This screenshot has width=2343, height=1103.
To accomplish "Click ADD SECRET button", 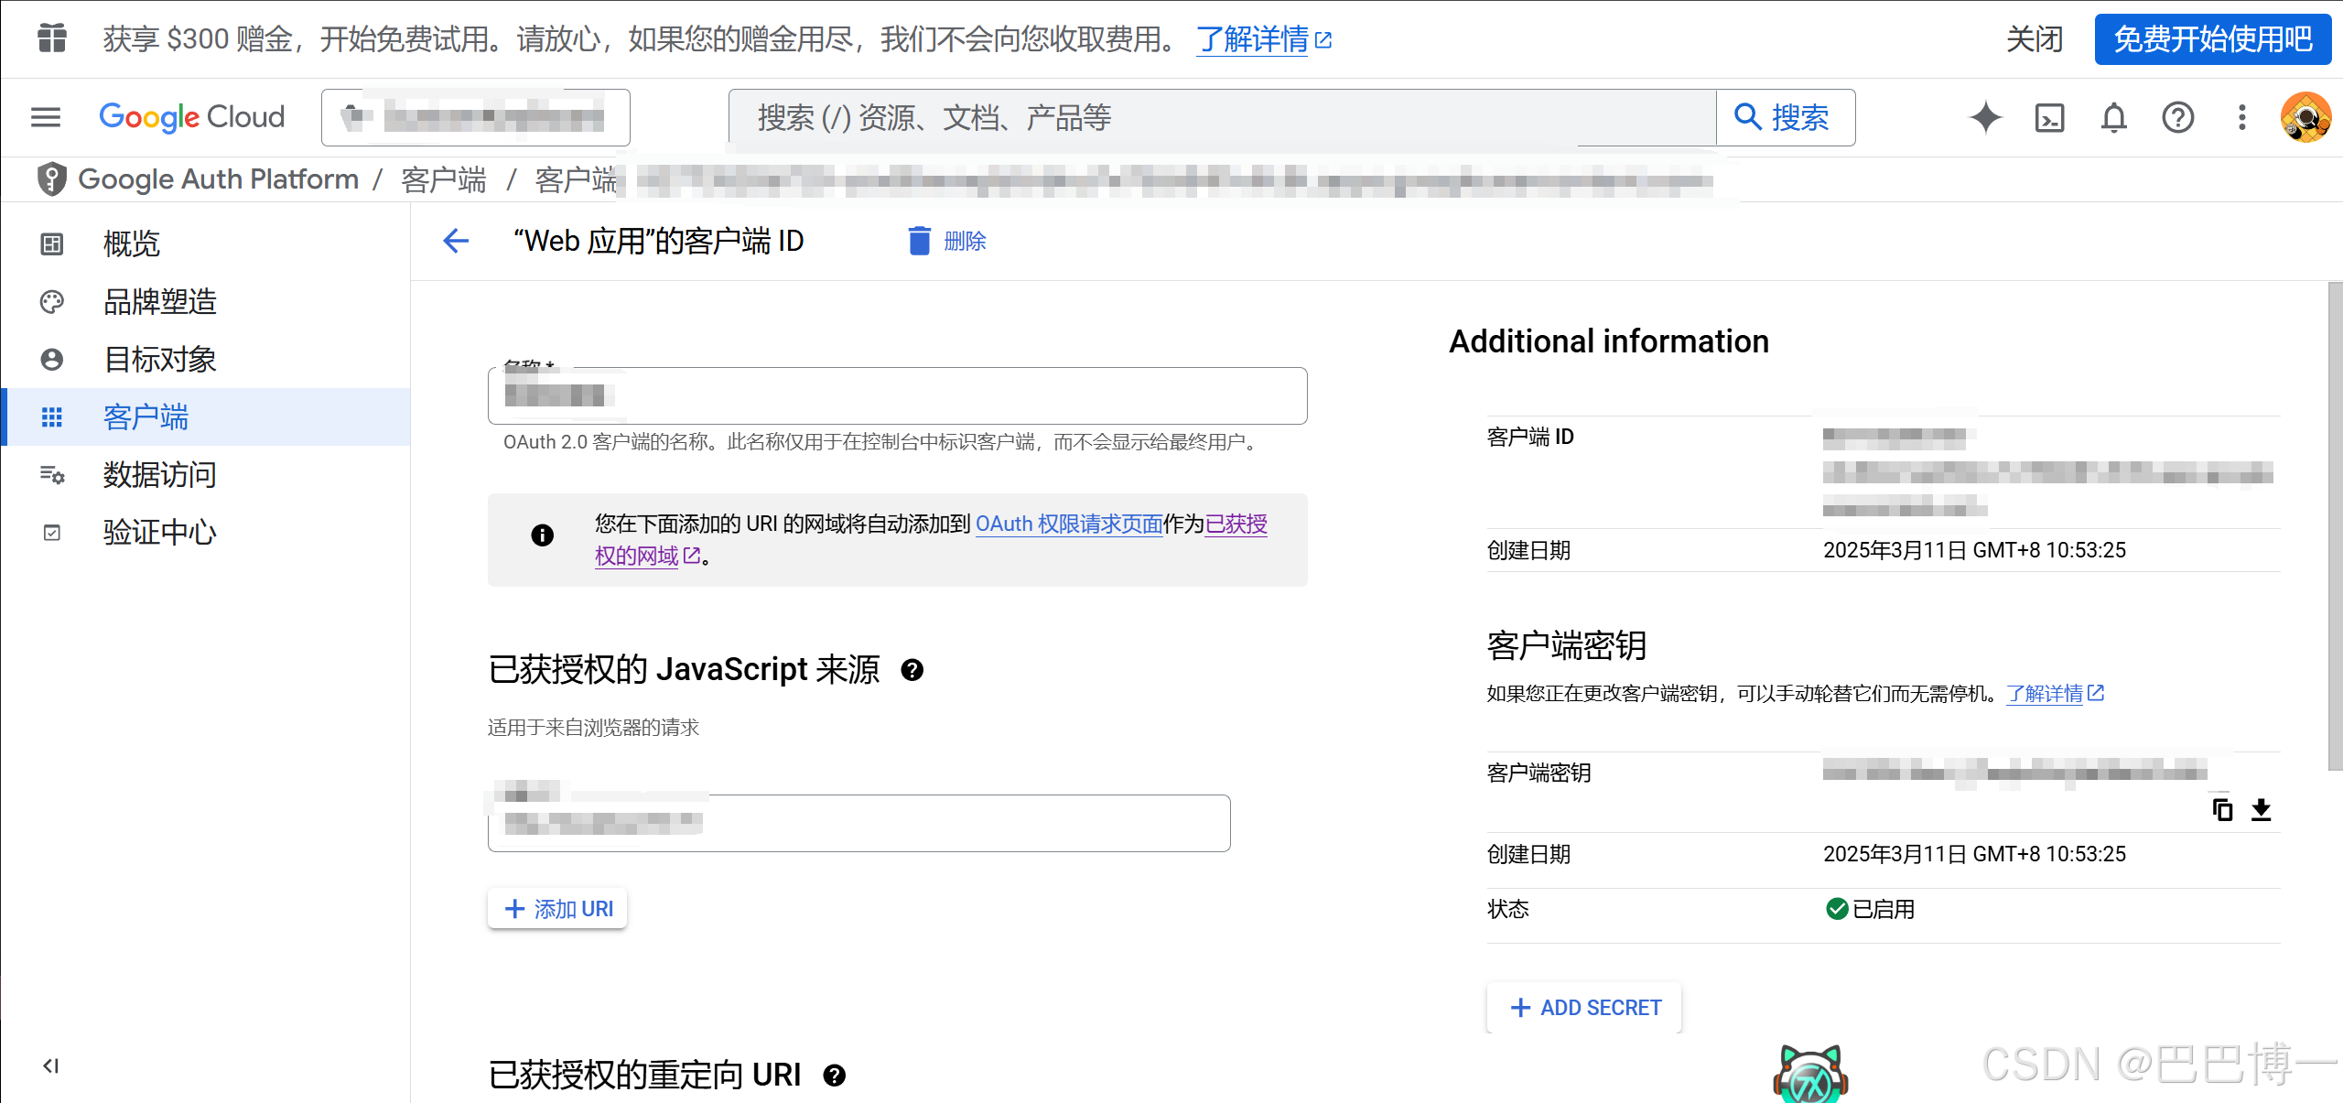I will coord(1584,1008).
